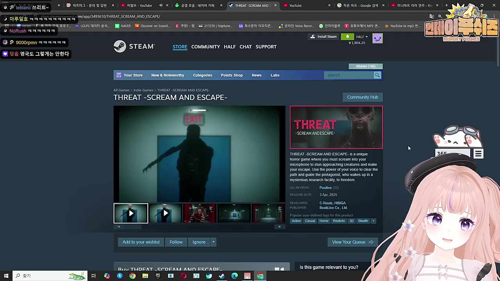Open the Labs tab in store nav
Screen dimensions: 500x281
tap(275, 75)
